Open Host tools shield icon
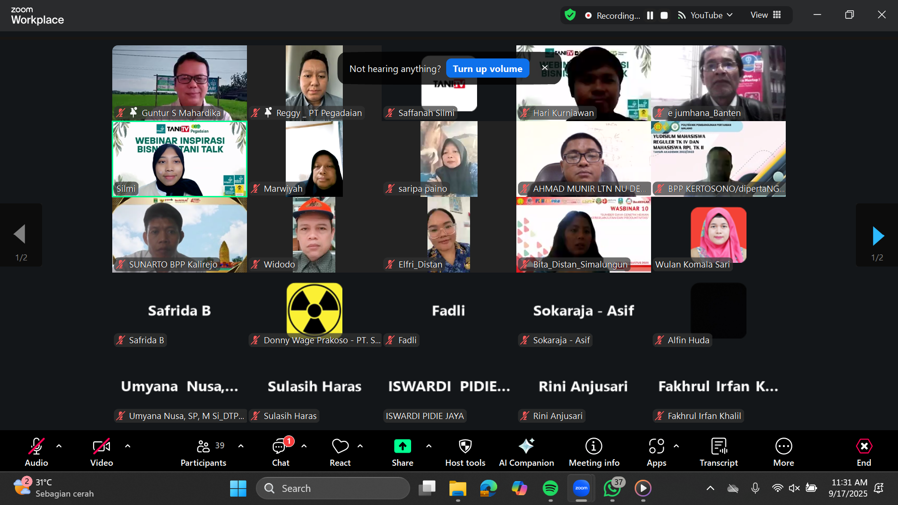The width and height of the screenshot is (898, 505). tap(465, 447)
